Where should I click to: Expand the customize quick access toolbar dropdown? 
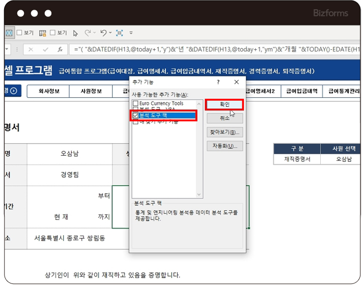(x=131, y=33)
